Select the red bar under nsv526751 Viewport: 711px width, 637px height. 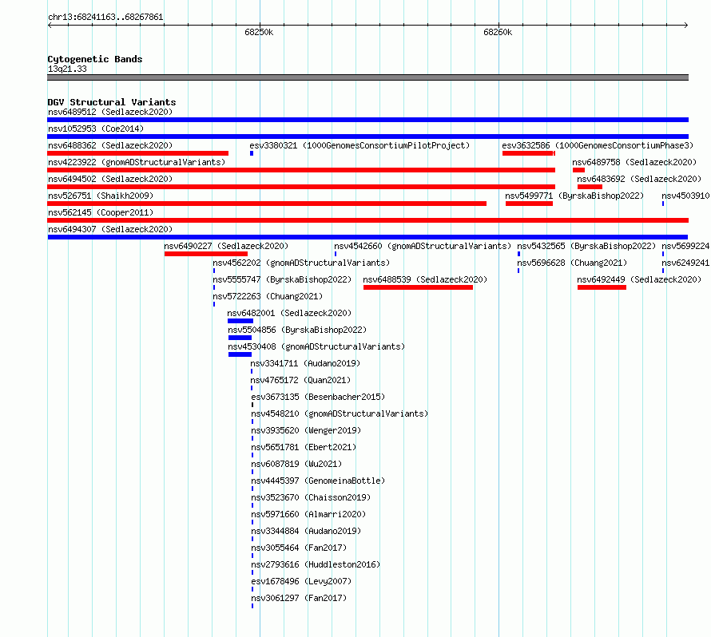click(267, 204)
